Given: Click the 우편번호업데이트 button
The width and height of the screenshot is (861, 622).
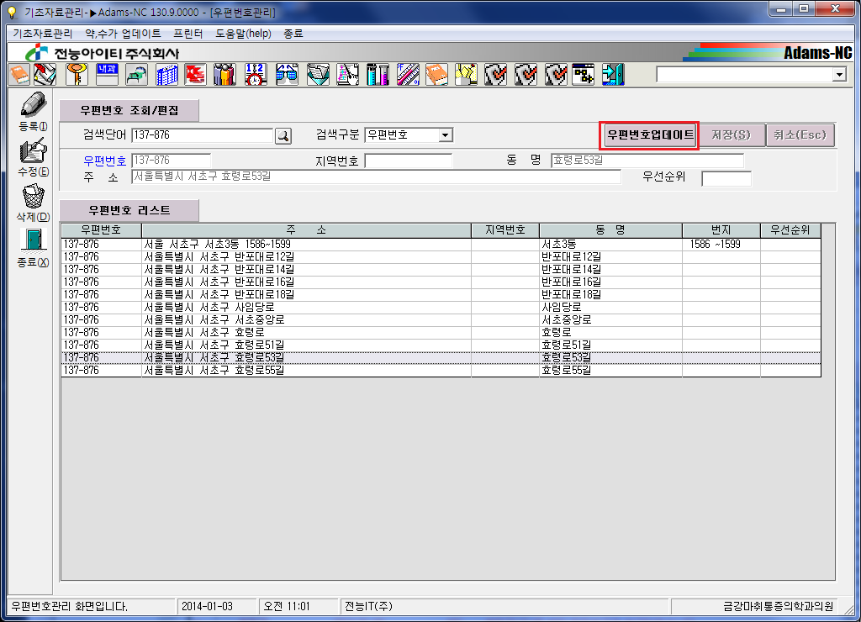Looking at the screenshot, I should click(x=650, y=135).
